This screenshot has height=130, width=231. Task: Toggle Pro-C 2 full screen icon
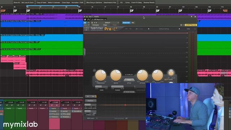click(195, 29)
